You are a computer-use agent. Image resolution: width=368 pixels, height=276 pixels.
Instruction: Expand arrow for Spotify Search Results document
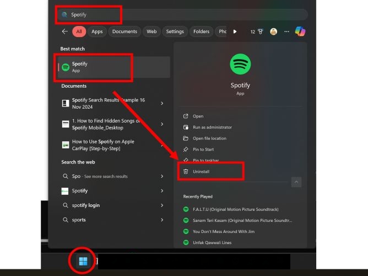click(x=162, y=103)
